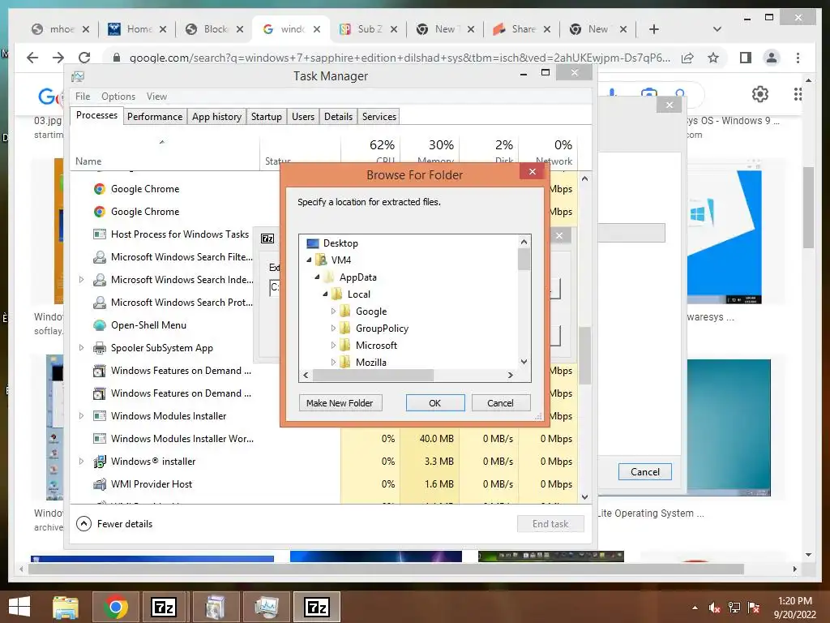Bookmark this page with star icon
Viewport: 830px width, 623px height.
[x=713, y=58]
